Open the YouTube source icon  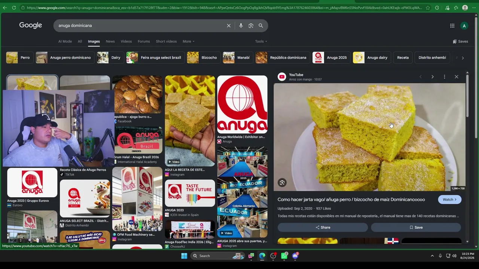(282, 77)
